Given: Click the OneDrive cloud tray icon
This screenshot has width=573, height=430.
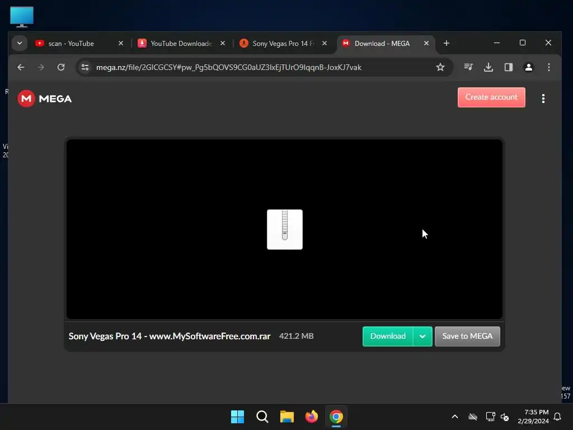Looking at the screenshot, I should click(x=473, y=417).
